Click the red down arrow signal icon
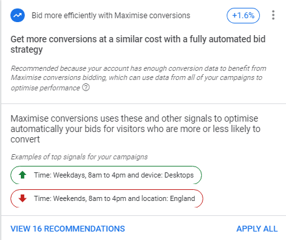The image size is (286, 240). pyautogui.click(x=23, y=198)
